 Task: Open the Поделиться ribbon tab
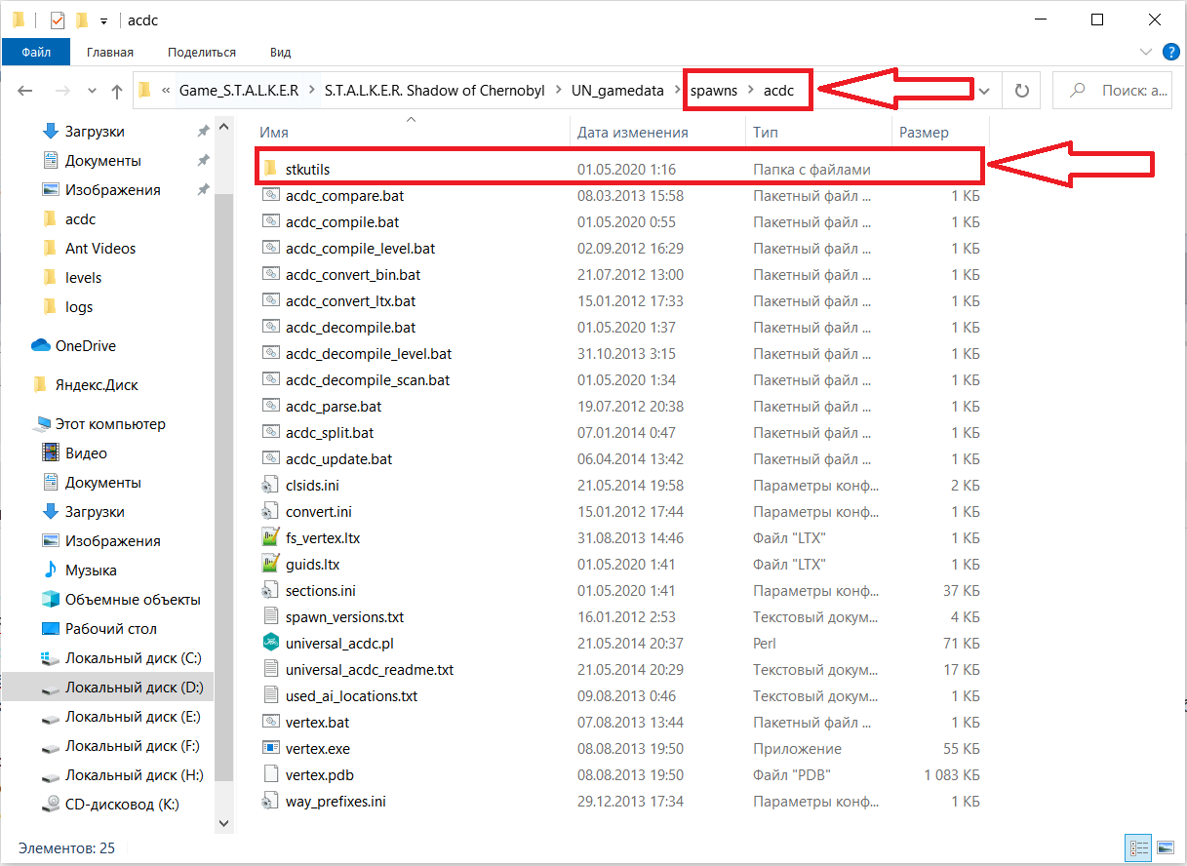pyautogui.click(x=202, y=52)
